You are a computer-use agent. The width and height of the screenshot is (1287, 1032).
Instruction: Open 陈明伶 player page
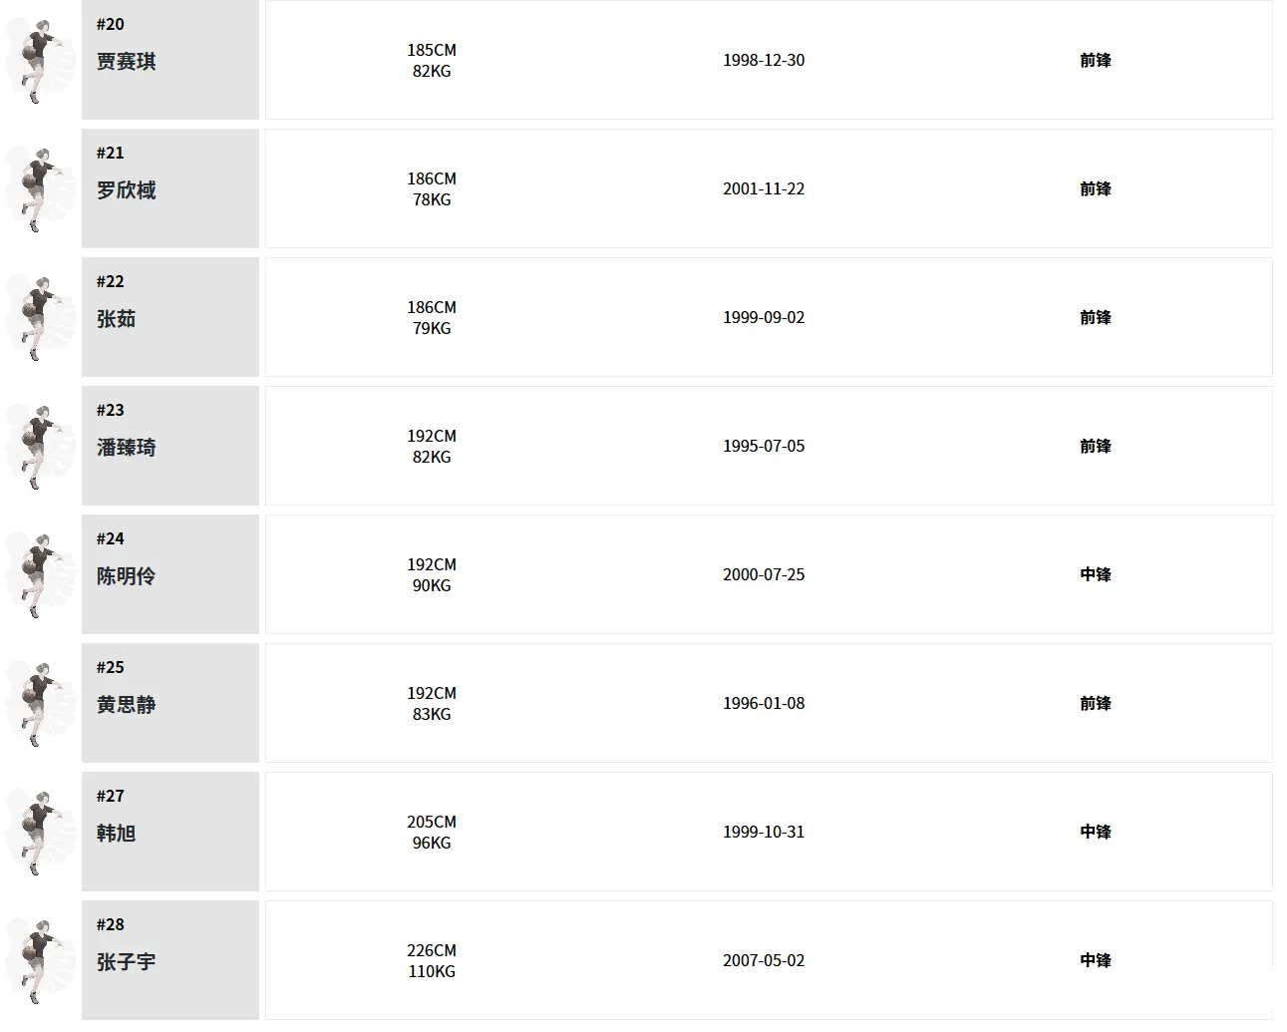click(x=127, y=576)
